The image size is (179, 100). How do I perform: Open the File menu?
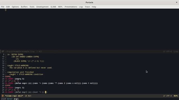click(x=3, y=7)
